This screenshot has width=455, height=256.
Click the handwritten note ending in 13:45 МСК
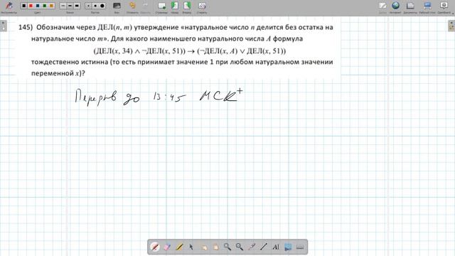[159, 97]
